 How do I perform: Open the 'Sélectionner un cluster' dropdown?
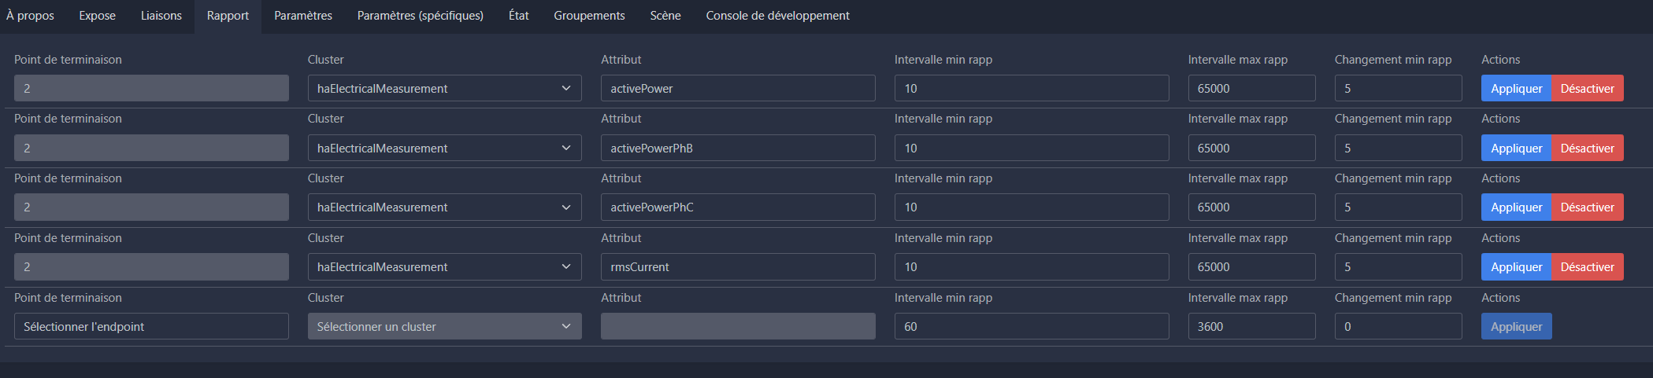pos(444,327)
